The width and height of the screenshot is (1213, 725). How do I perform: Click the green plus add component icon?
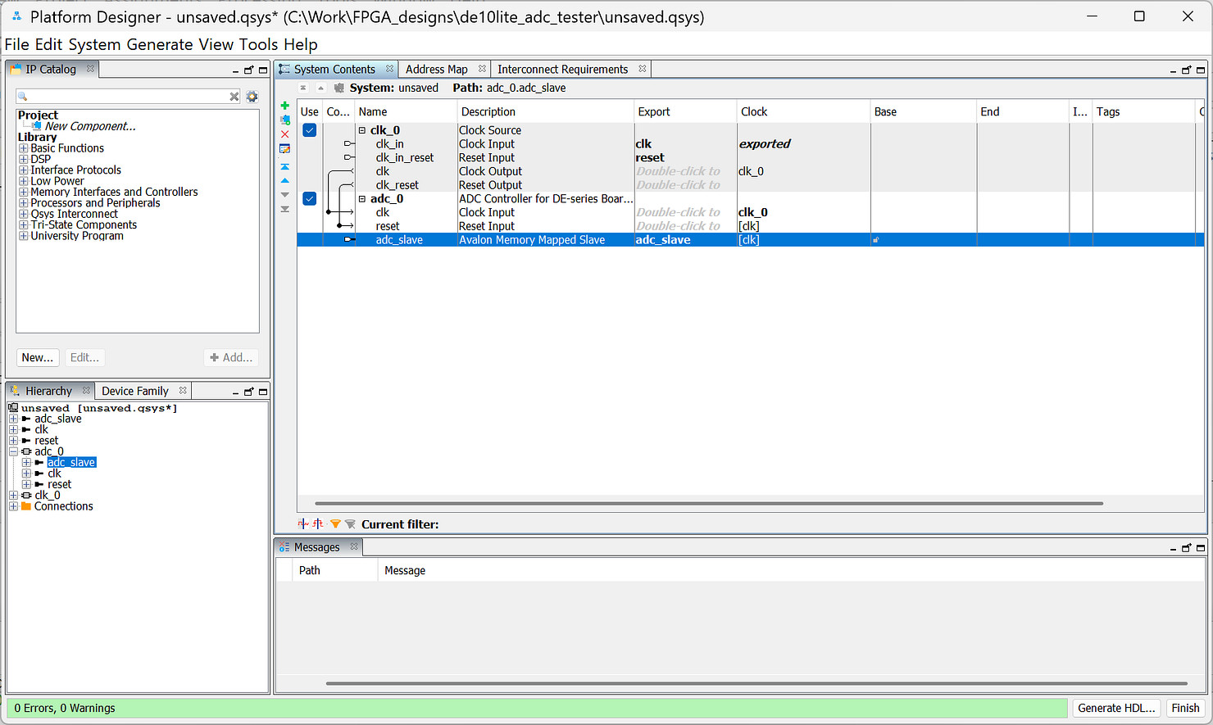click(284, 106)
